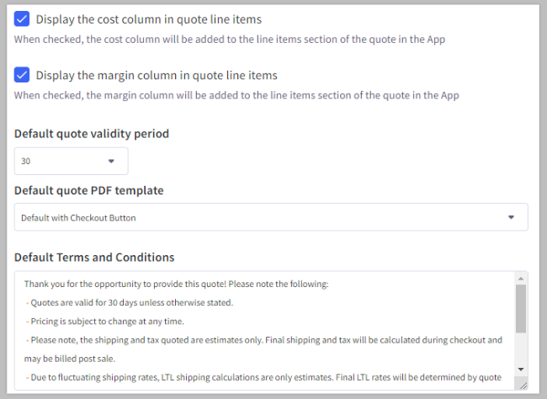Click the textarea resize handle corner
Image resolution: width=547 pixels, height=399 pixels.
tap(522, 384)
